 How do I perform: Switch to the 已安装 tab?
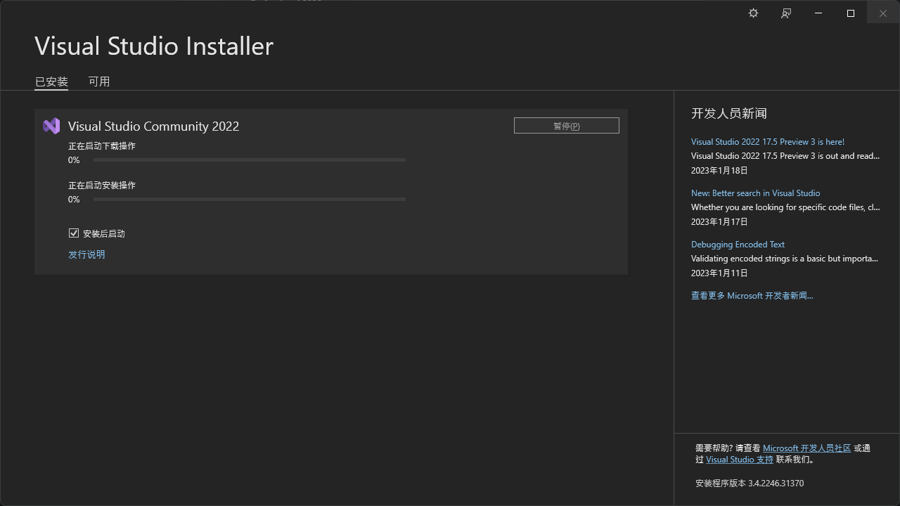(51, 82)
